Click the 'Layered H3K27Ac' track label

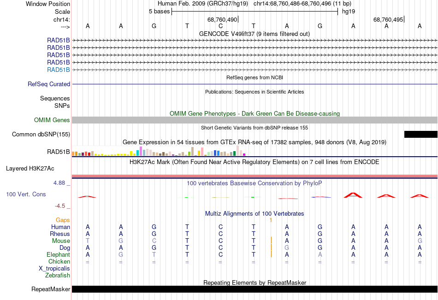30,169
